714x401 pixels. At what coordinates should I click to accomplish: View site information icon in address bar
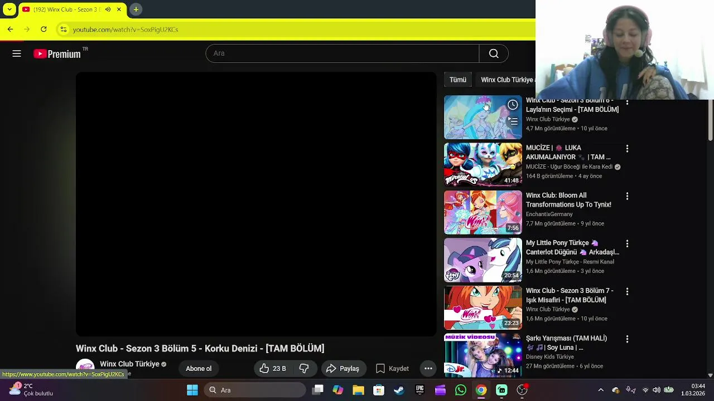pos(64,30)
